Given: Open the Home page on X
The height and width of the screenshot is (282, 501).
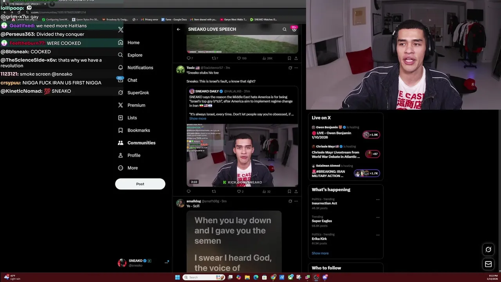Looking at the screenshot, I should (129, 42).
